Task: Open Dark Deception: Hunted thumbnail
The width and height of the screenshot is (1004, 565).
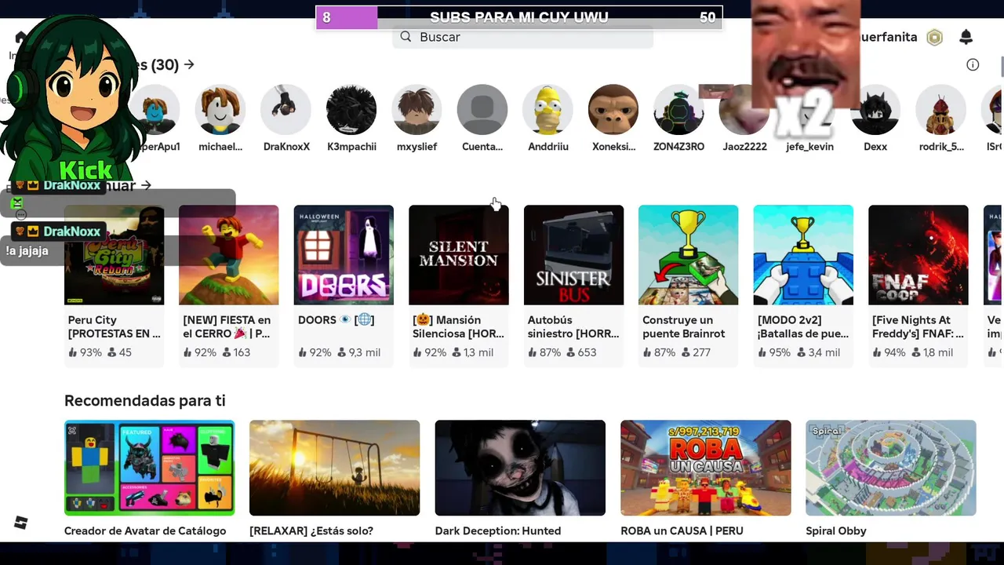Action: [520, 468]
